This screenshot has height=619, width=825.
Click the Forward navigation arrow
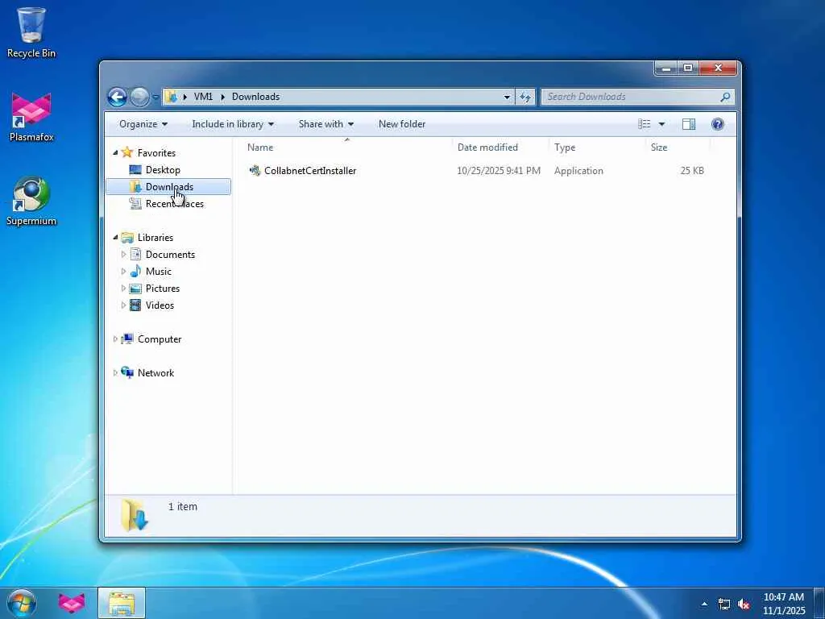139,97
